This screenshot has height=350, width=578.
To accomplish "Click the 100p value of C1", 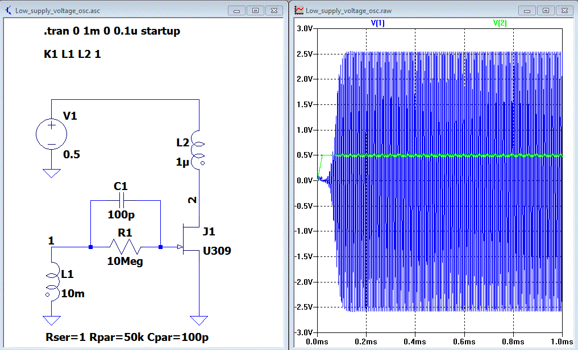I will pos(121,214).
